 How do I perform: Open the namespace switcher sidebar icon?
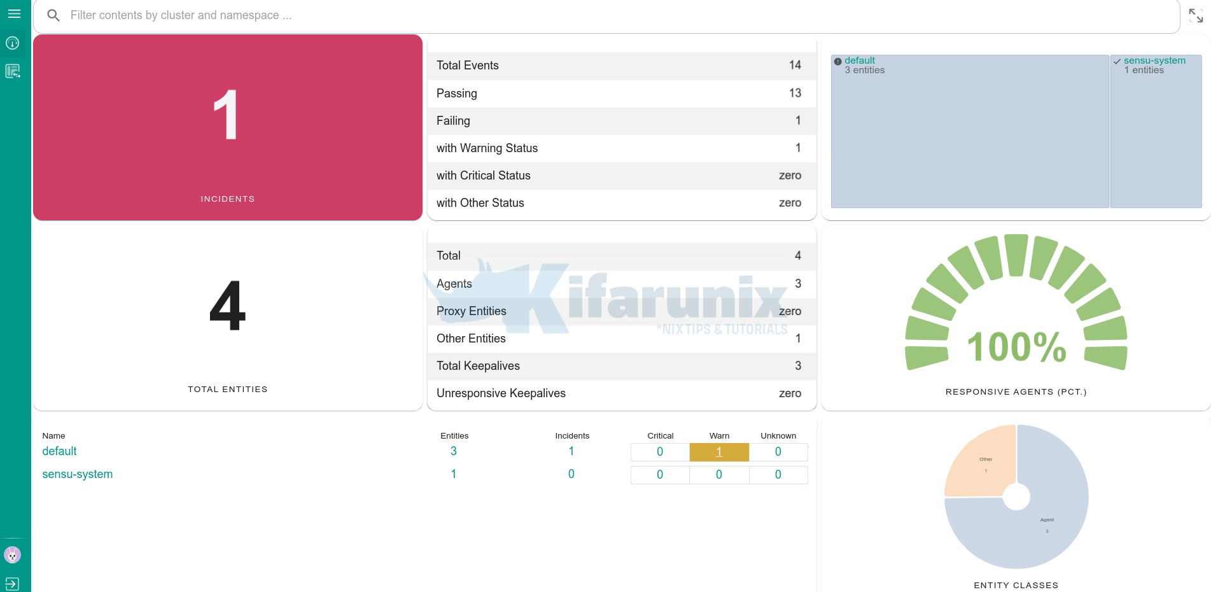coord(13,71)
